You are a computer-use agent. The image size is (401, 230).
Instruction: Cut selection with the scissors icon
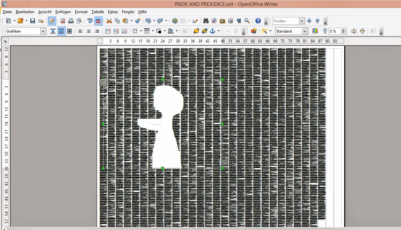pyautogui.click(x=109, y=21)
